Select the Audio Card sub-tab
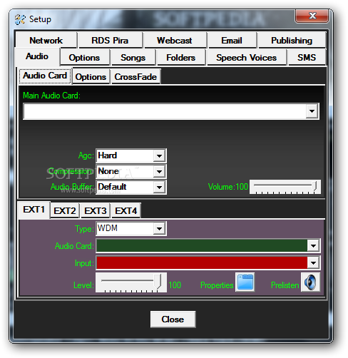The image size is (348, 358). point(45,76)
